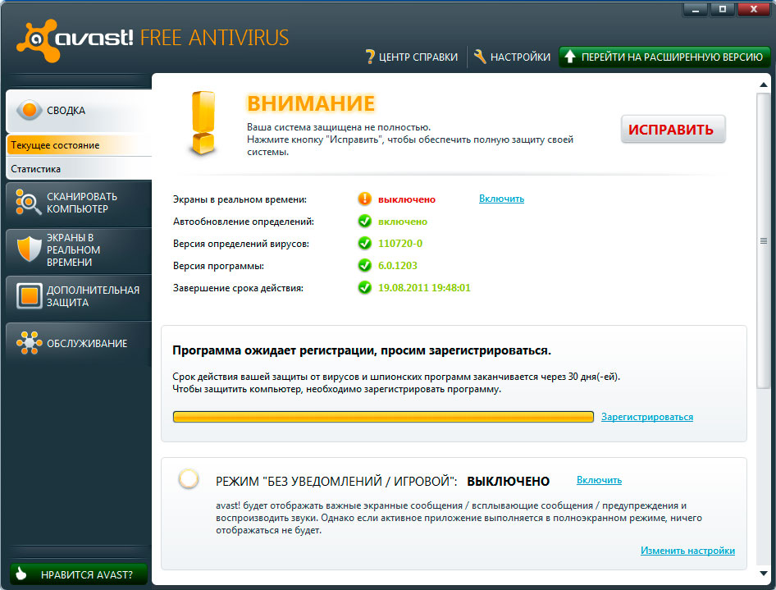Screen dimensions: 776x590
Task: Click the yellow registration progress bar
Action: point(383,417)
